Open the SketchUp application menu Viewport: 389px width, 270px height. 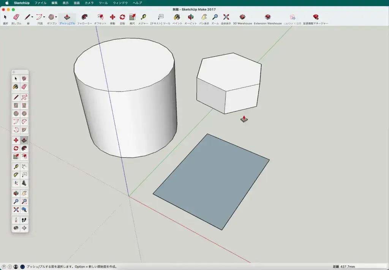click(x=22, y=3)
